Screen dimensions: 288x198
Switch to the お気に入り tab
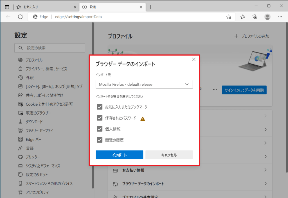click(45, 7)
